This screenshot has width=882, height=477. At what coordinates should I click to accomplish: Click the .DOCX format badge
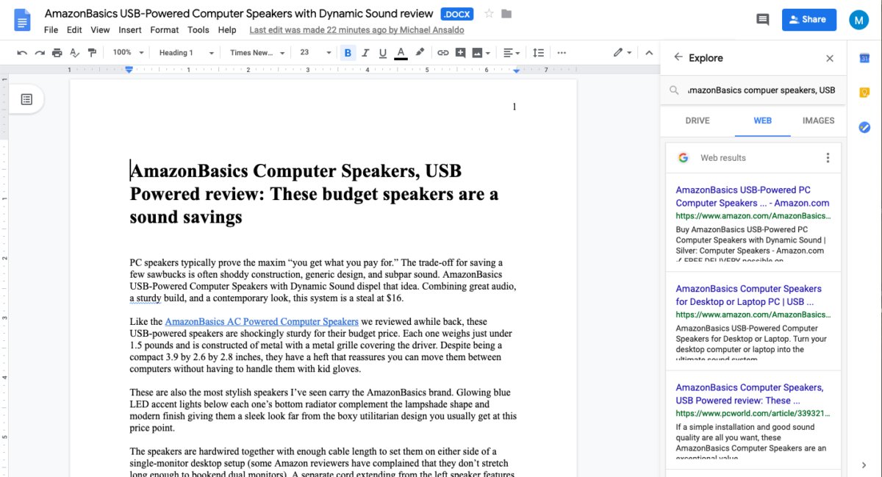click(x=457, y=14)
